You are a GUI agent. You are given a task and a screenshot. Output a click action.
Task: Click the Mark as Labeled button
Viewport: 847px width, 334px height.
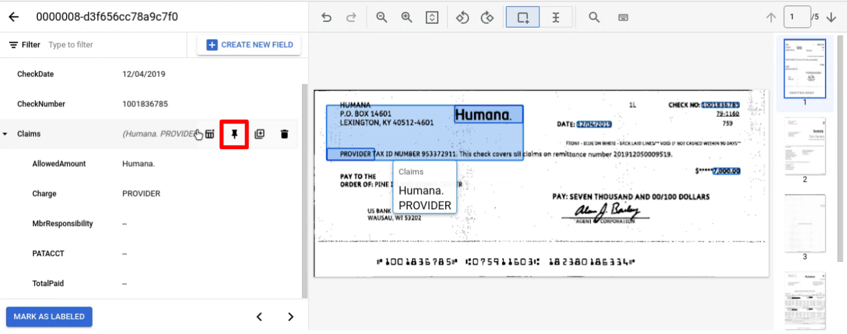[49, 317]
